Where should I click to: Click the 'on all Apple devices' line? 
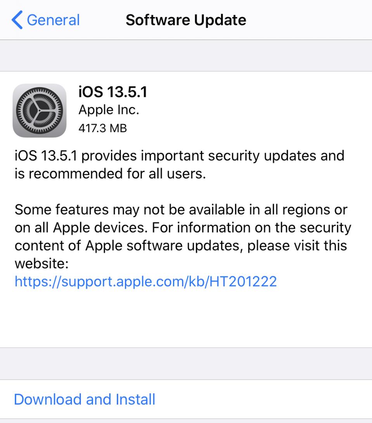pos(183,228)
